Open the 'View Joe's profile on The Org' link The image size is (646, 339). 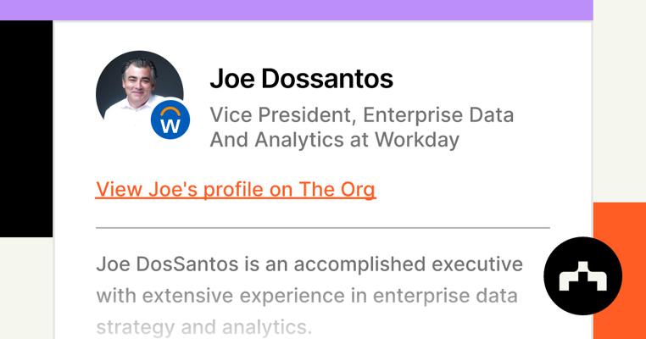click(x=236, y=189)
